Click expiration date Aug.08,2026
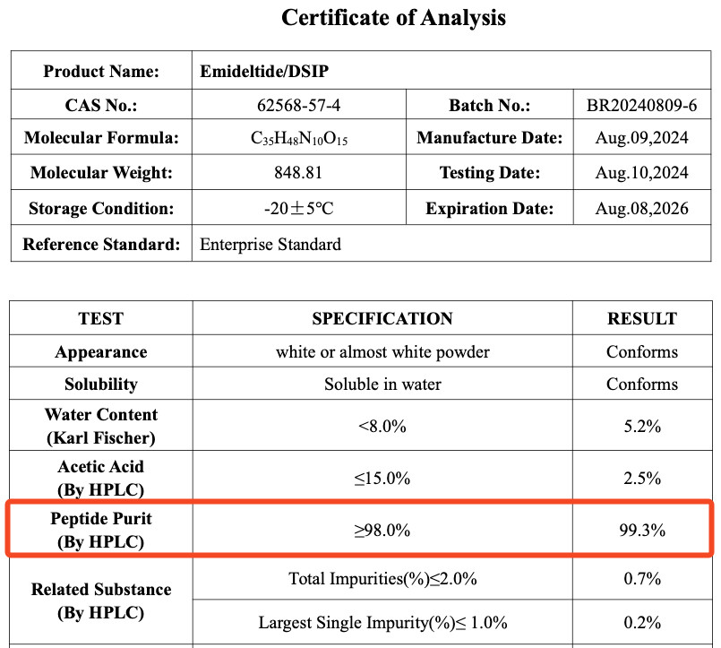This screenshot has height=648, width=721. [641, 209]
